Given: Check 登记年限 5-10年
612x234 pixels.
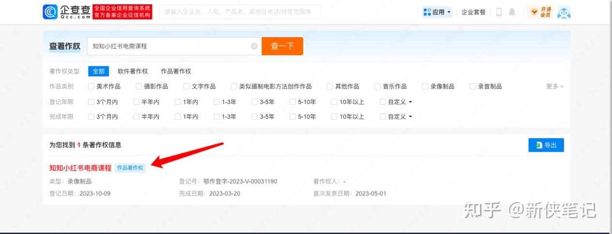Looking at the screenshot, I should click(293, 102).
